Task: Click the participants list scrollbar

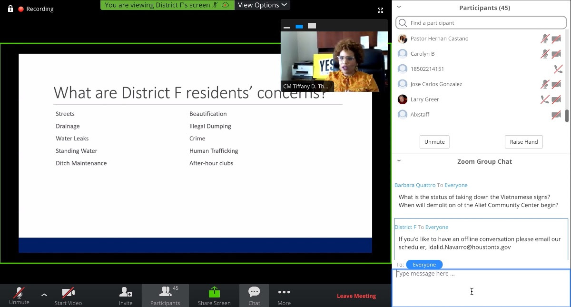Action: pyautogui.click(x=567, y=116)
